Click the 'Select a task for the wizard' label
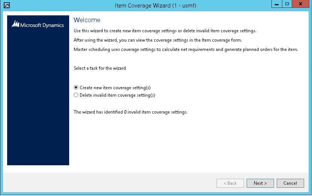312x196 pixels. [100, 68]
